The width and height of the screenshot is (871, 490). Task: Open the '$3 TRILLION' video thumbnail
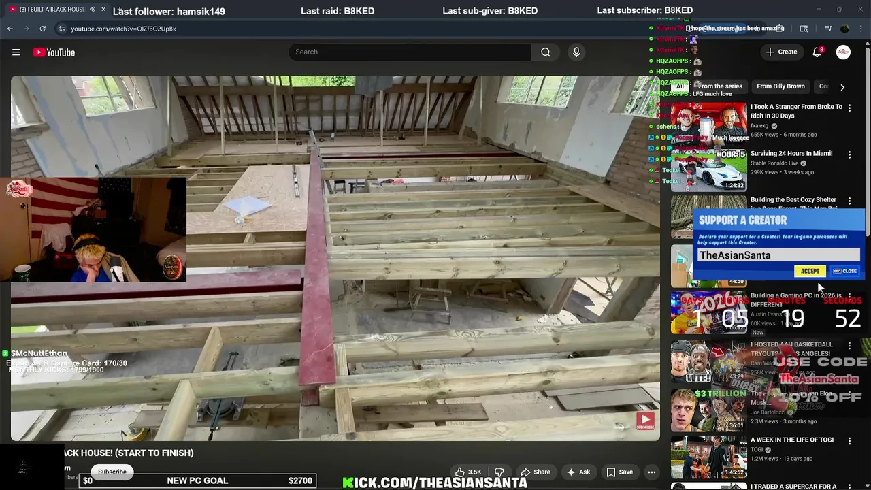709,410
